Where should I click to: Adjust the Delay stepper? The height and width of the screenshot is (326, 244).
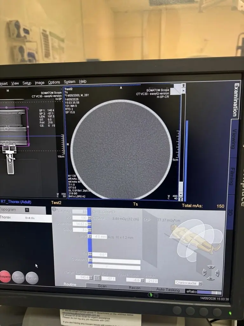click(x=89, y=230)
